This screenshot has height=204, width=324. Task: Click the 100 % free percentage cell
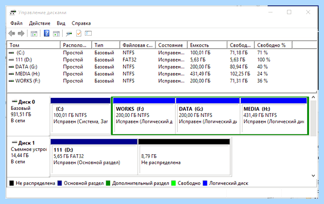coord(264,60)
